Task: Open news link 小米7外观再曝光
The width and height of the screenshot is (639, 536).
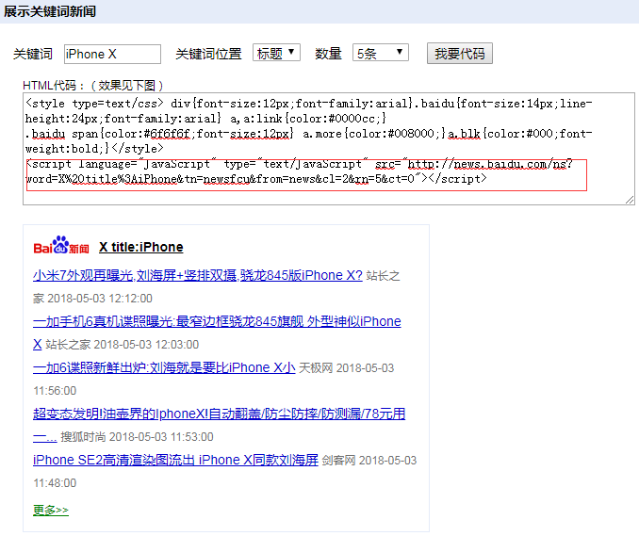Action: point(197,275)
